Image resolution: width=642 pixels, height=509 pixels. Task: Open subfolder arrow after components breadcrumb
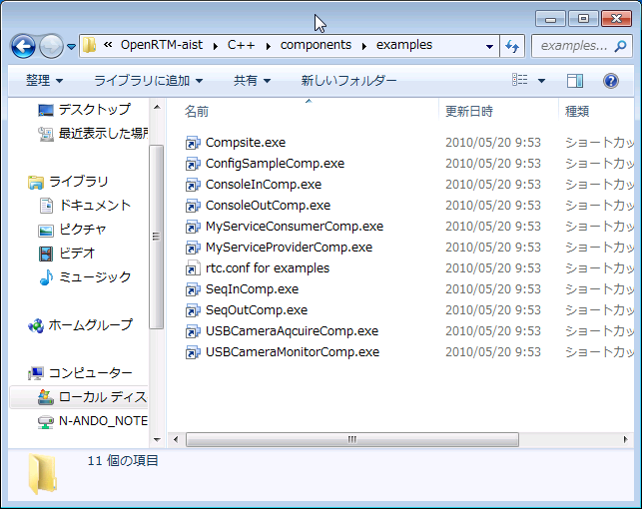[364, 46]
